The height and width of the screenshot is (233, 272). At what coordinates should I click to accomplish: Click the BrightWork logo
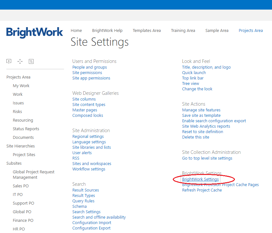(x=35, y=33)
